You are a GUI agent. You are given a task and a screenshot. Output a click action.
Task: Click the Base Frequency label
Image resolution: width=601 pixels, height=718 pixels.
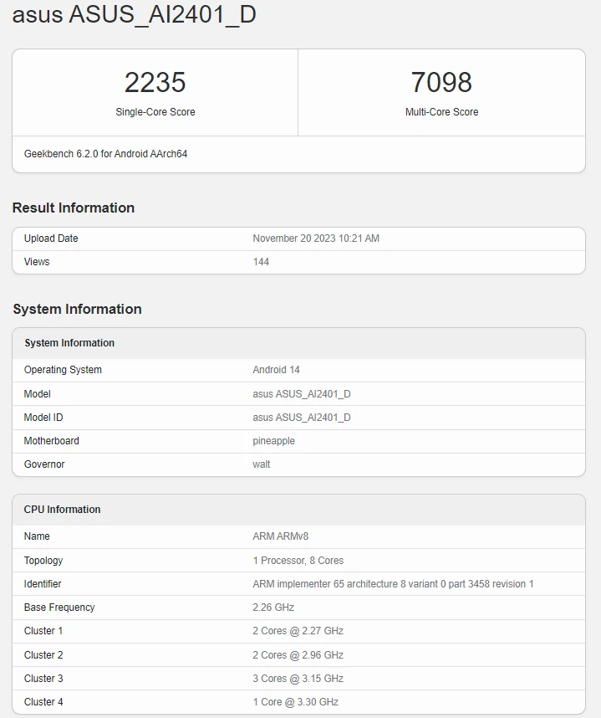pyautogui.click(x=59, y=608)
